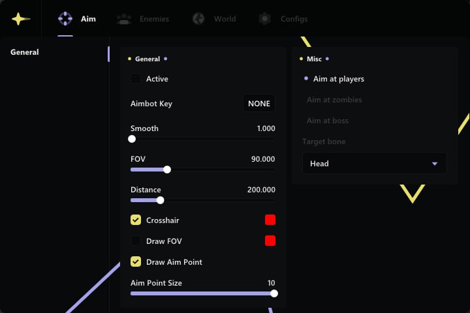Click the Enemies people icon
The height and width of the screenshot is (313, 470).
124,19
